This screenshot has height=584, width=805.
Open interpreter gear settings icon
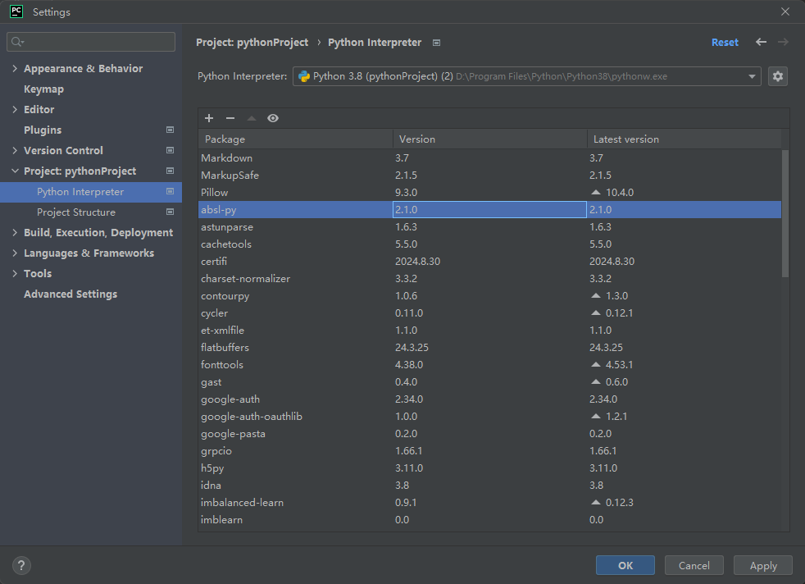pyautogui.click(x=778, y=76)
